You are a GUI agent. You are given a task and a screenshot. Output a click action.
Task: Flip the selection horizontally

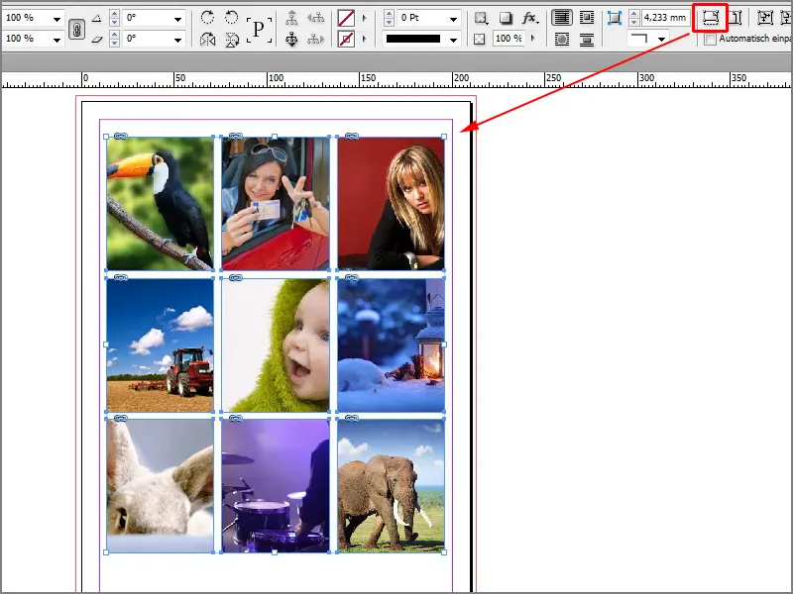[207, 40]
